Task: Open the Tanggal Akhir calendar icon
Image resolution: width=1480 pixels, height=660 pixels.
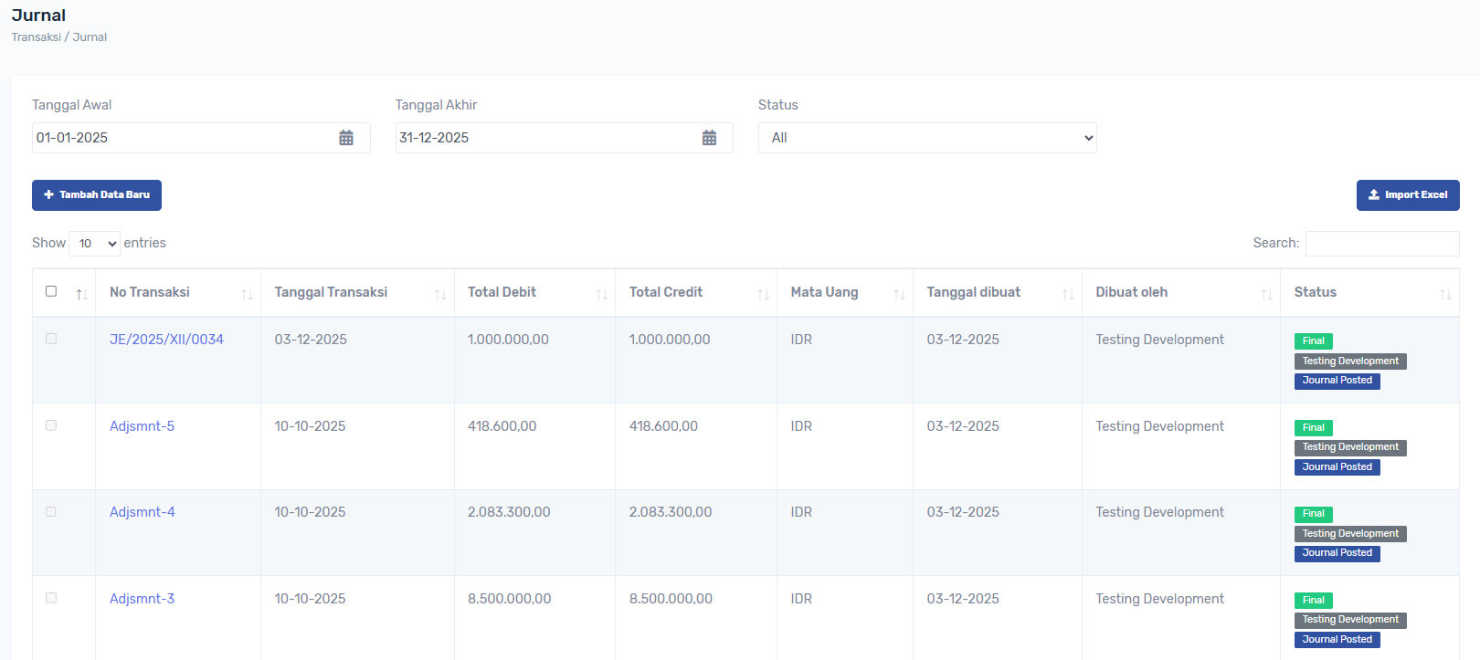Action: (709, 138)
